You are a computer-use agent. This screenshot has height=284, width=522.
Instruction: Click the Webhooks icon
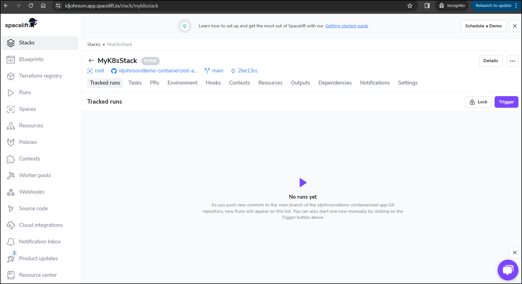[11, 192]
